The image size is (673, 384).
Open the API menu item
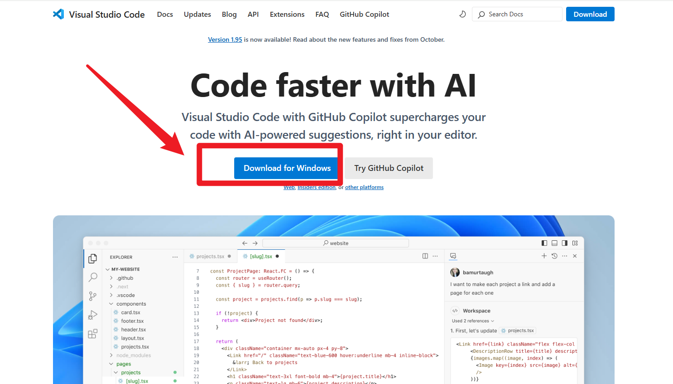[x=253, y=15]
